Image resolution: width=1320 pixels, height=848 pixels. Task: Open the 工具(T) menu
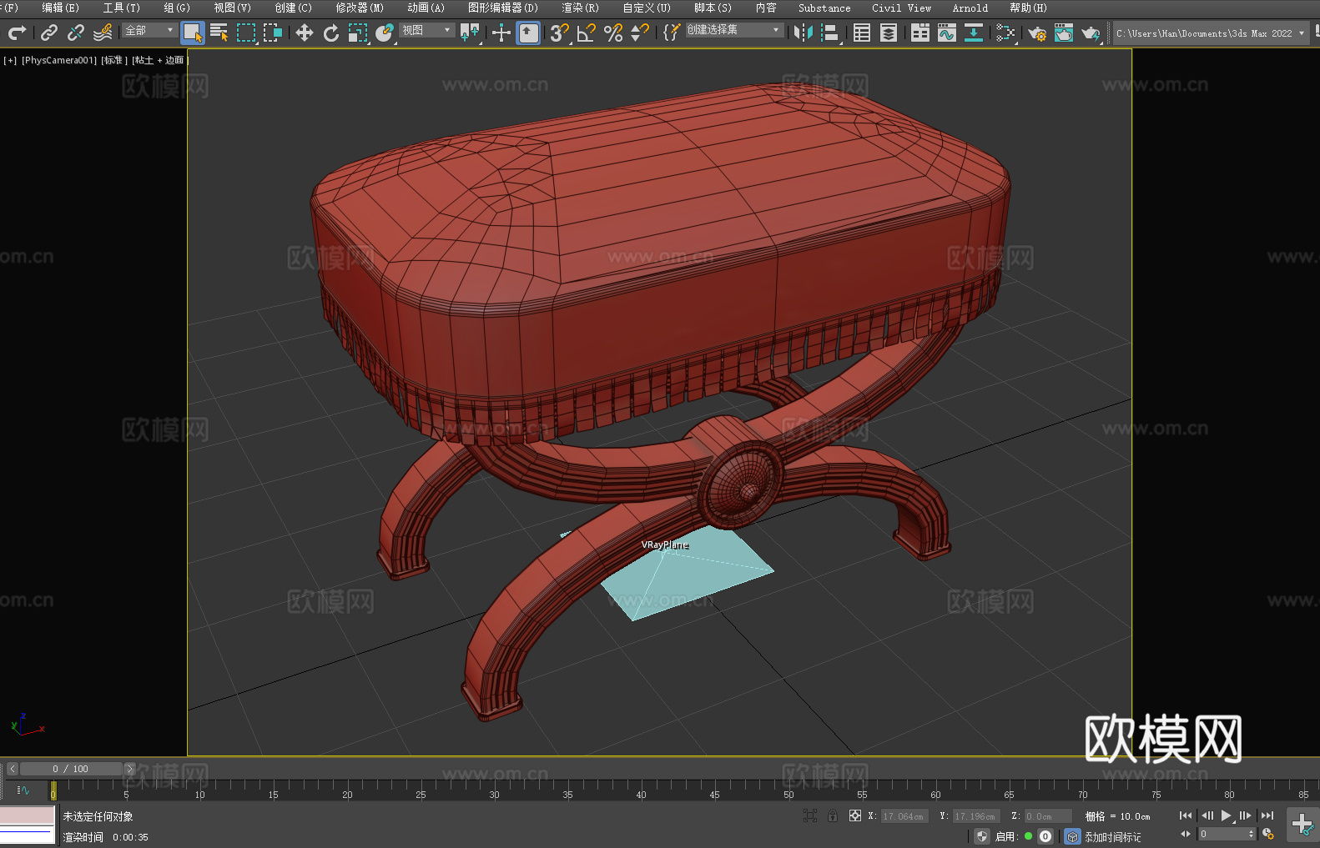[x=121, y=8]
